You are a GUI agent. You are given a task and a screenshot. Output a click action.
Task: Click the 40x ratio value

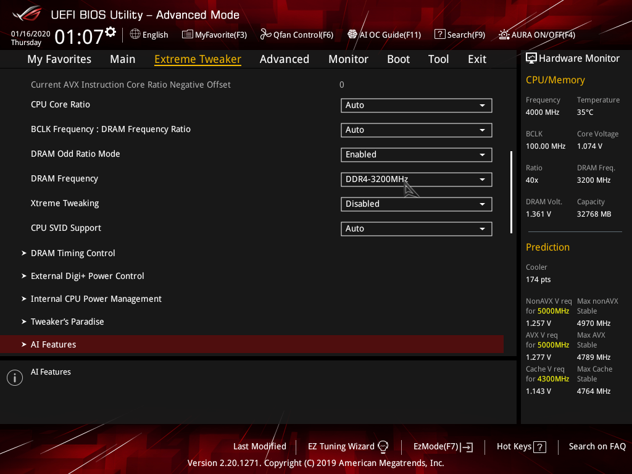531,180
